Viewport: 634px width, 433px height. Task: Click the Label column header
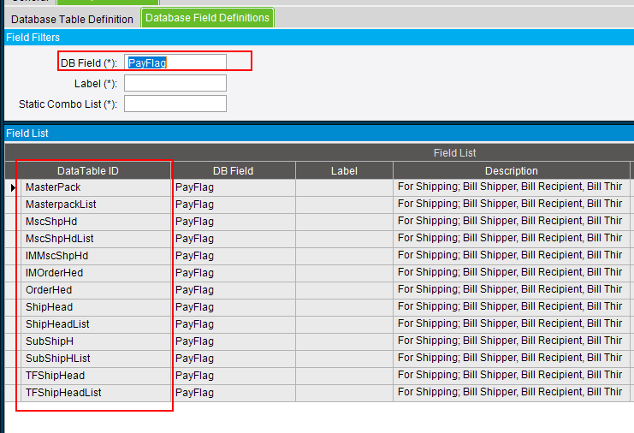pyautogui.click(x=344, y=170)
